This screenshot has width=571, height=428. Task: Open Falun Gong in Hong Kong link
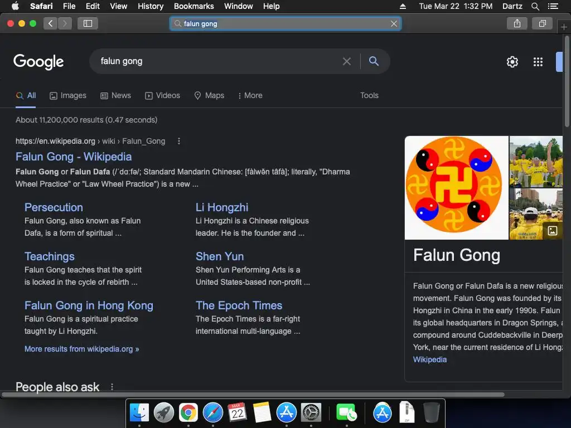tap(89, 306)
